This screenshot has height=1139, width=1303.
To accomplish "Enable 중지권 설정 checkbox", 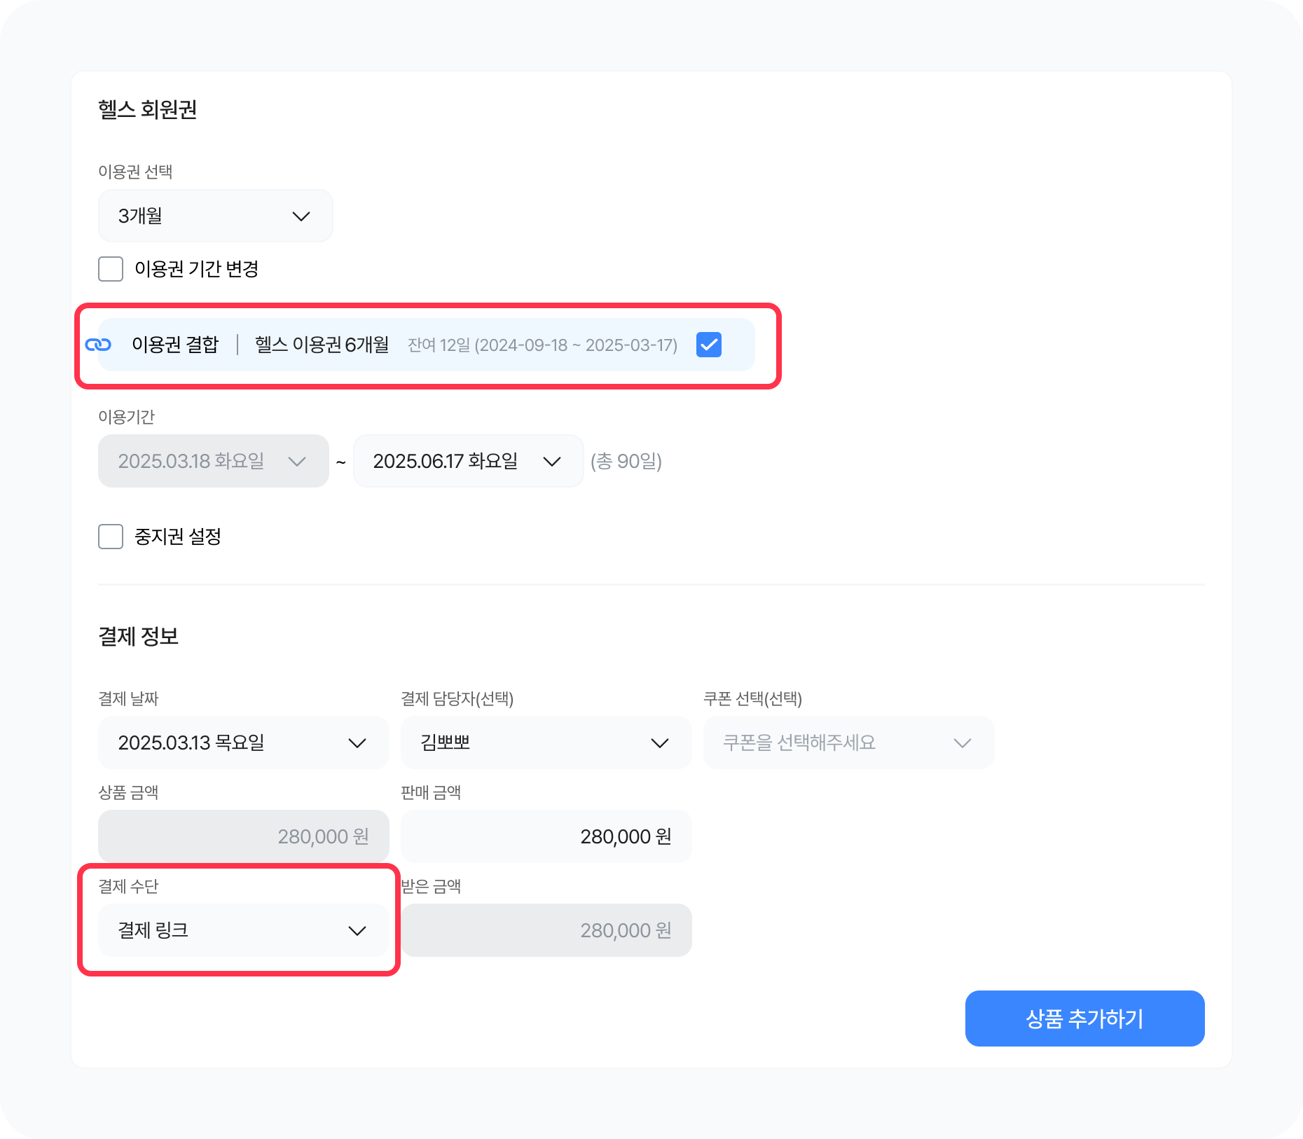I will tap(111, 537).
